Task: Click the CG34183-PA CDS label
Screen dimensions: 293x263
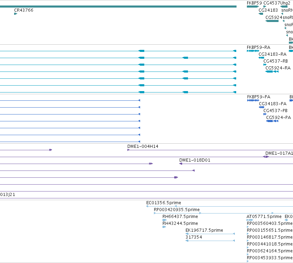Action: pyautogui.click(x=273, y=104)
